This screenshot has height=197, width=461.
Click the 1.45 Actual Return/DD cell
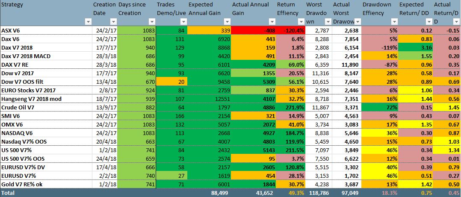(x=447, y=107)
